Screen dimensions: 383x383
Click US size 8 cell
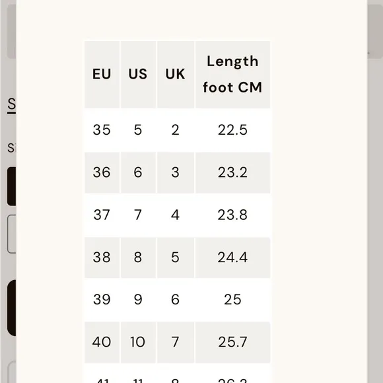[138, 258]
